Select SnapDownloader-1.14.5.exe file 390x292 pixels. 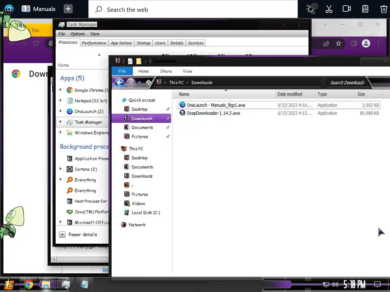coord(279,113)
